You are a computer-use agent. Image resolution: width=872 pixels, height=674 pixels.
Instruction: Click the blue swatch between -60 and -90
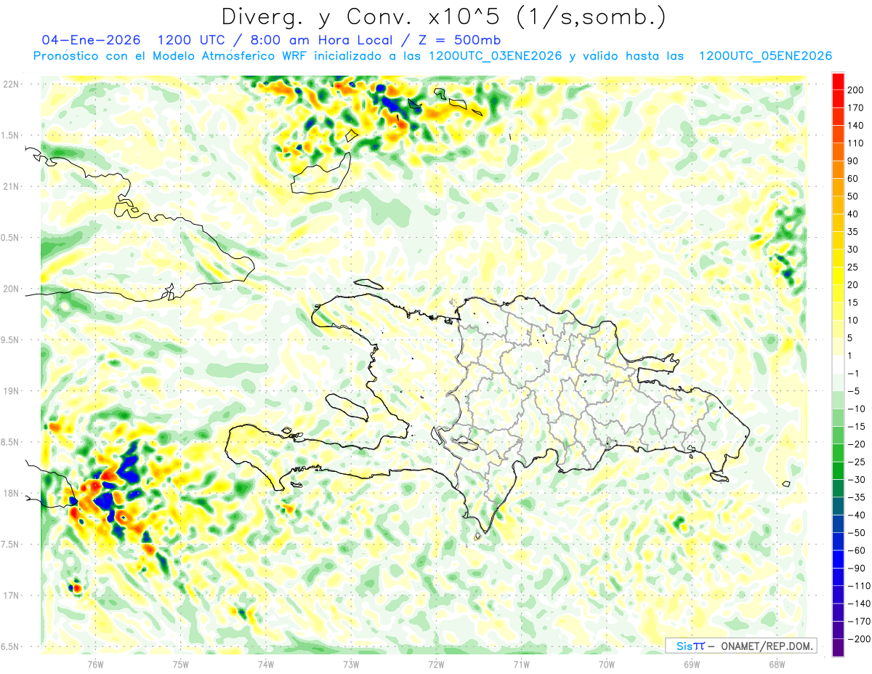tap(838, 559)
